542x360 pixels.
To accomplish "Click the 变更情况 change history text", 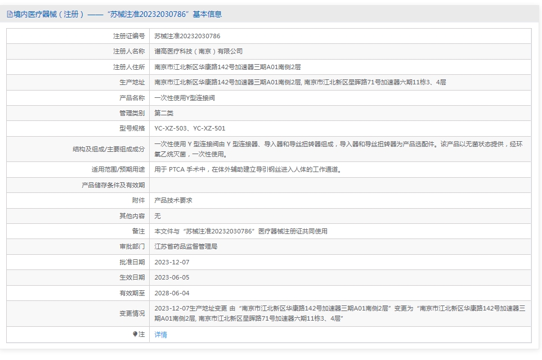I will click(340, 313).
